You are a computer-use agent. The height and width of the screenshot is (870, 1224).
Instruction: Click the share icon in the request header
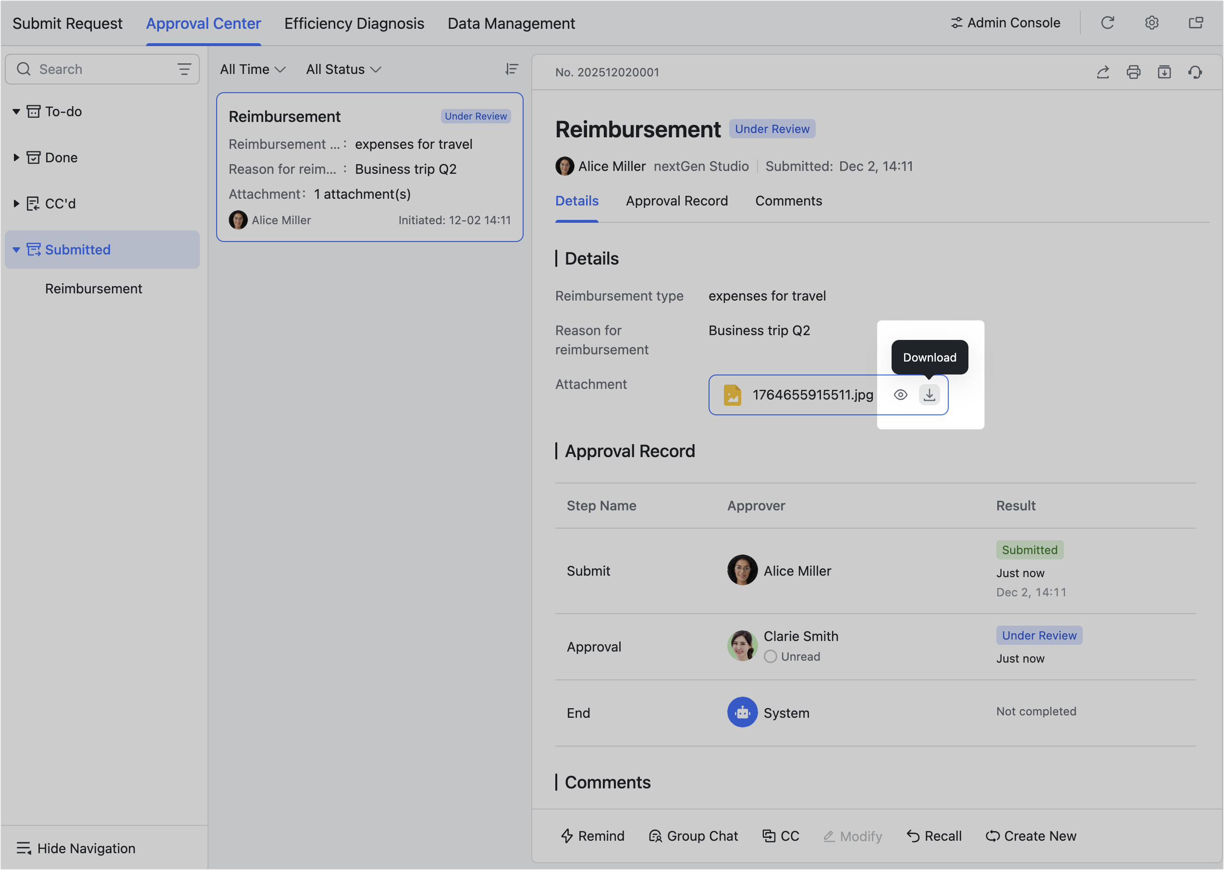click(x=1103, y=72)
